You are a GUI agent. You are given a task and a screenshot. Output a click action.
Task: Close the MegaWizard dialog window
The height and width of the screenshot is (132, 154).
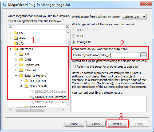146,3
